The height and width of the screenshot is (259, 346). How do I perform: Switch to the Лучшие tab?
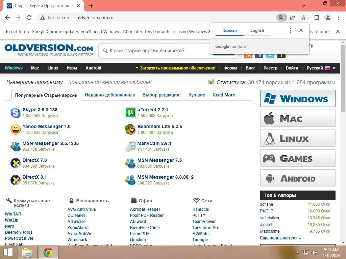click(197, 95)
